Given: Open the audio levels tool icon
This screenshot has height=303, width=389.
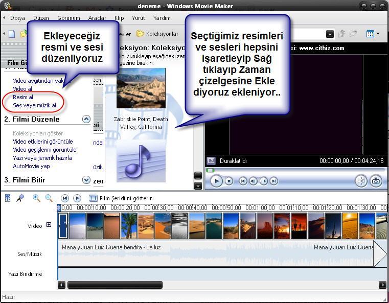Looking at the screenshot, I should 9,198.
